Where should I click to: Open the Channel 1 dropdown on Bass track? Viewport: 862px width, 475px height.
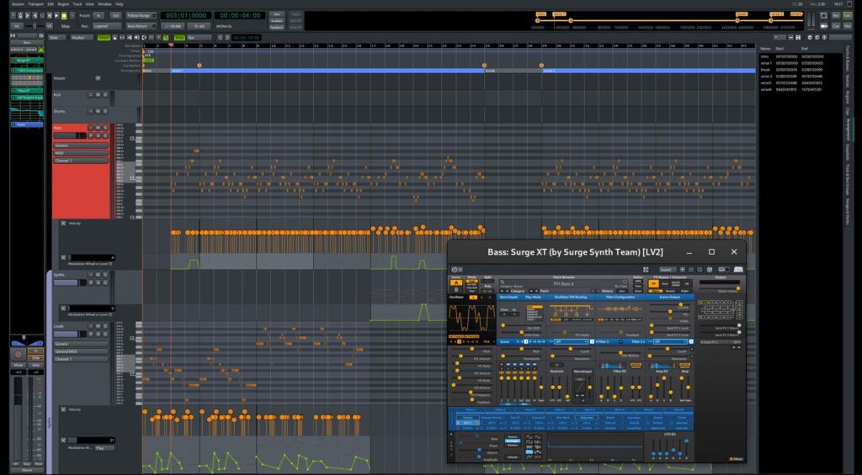pyautogui.click(x=81, y=160)
